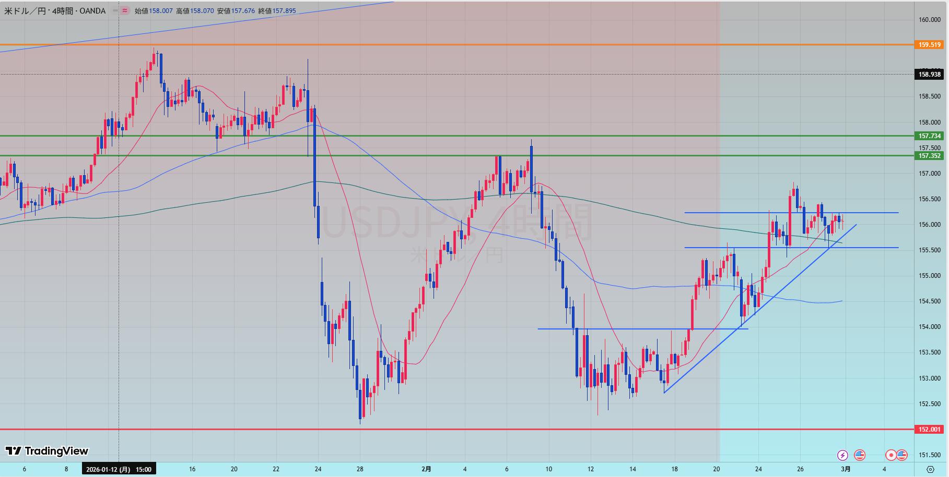
Task: Click the gray dash market status icon
Action: point(114,10)
